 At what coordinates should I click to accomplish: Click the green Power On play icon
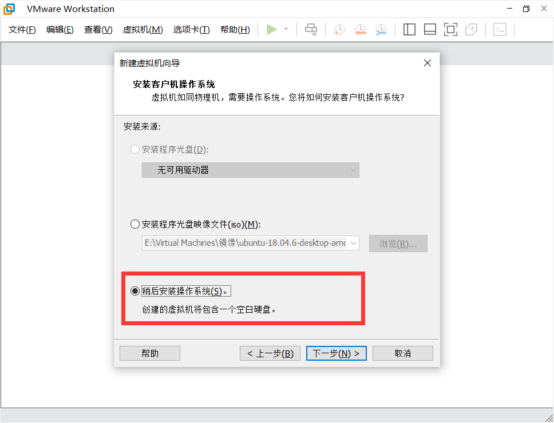tap(272, 29)
